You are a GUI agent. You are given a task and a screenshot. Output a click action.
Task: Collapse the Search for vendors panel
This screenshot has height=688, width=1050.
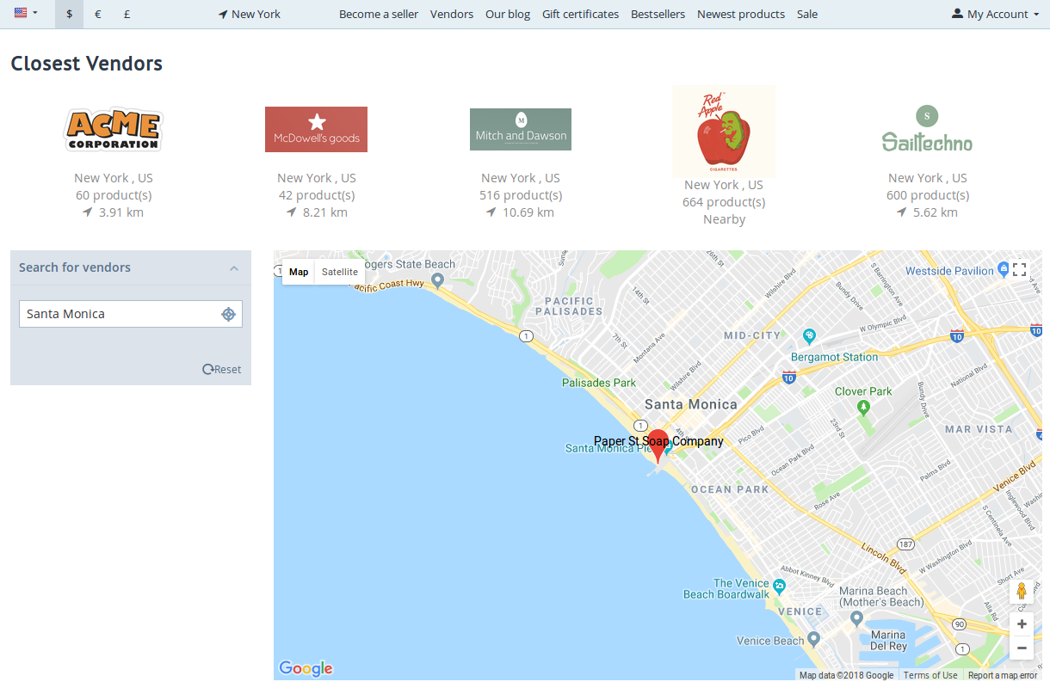(234, 268)
